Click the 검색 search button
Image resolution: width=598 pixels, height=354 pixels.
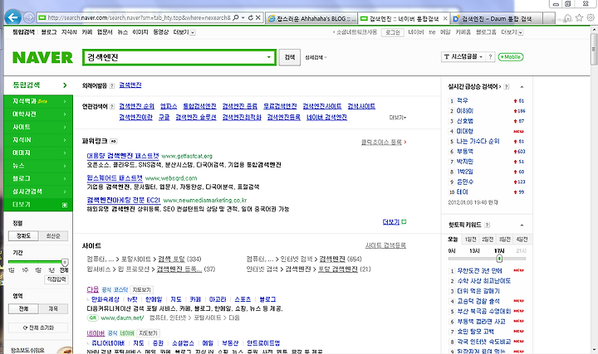click(x=290, y=57)
